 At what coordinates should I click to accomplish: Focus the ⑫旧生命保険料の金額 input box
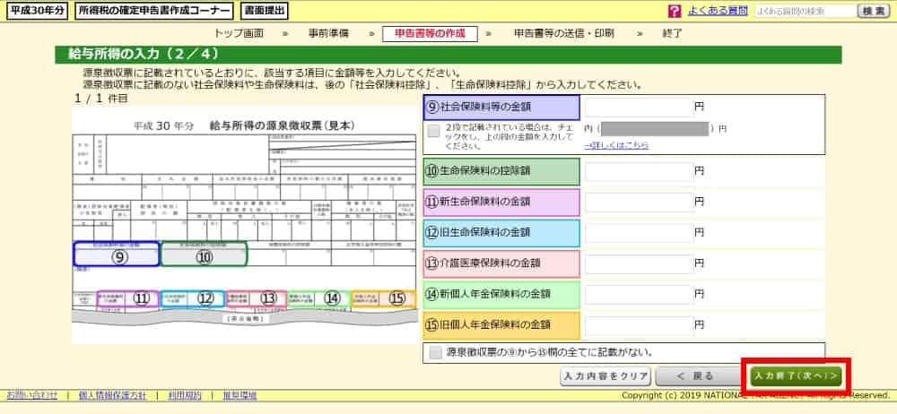[x=638, y=232]
